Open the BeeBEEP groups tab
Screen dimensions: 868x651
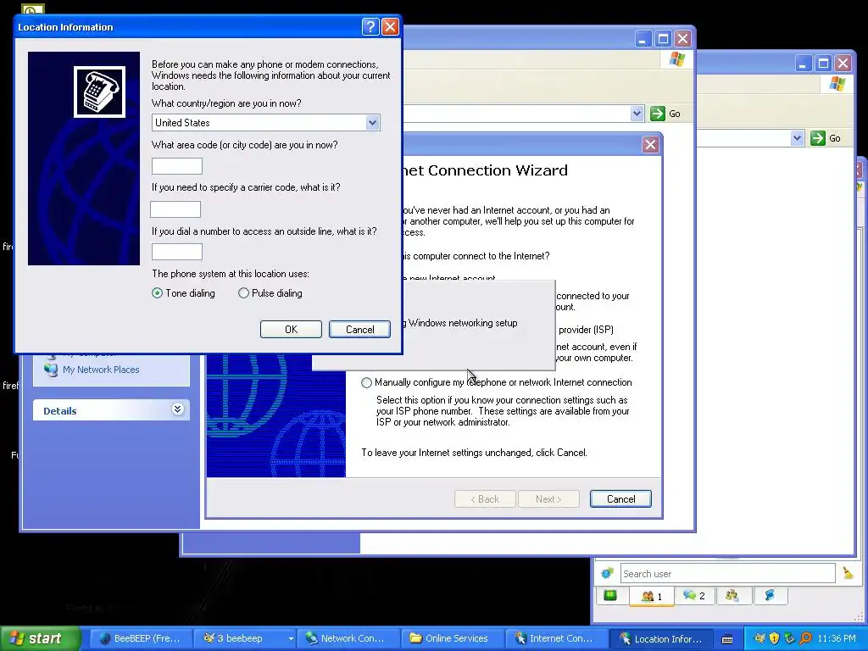[x=732, y=596]
